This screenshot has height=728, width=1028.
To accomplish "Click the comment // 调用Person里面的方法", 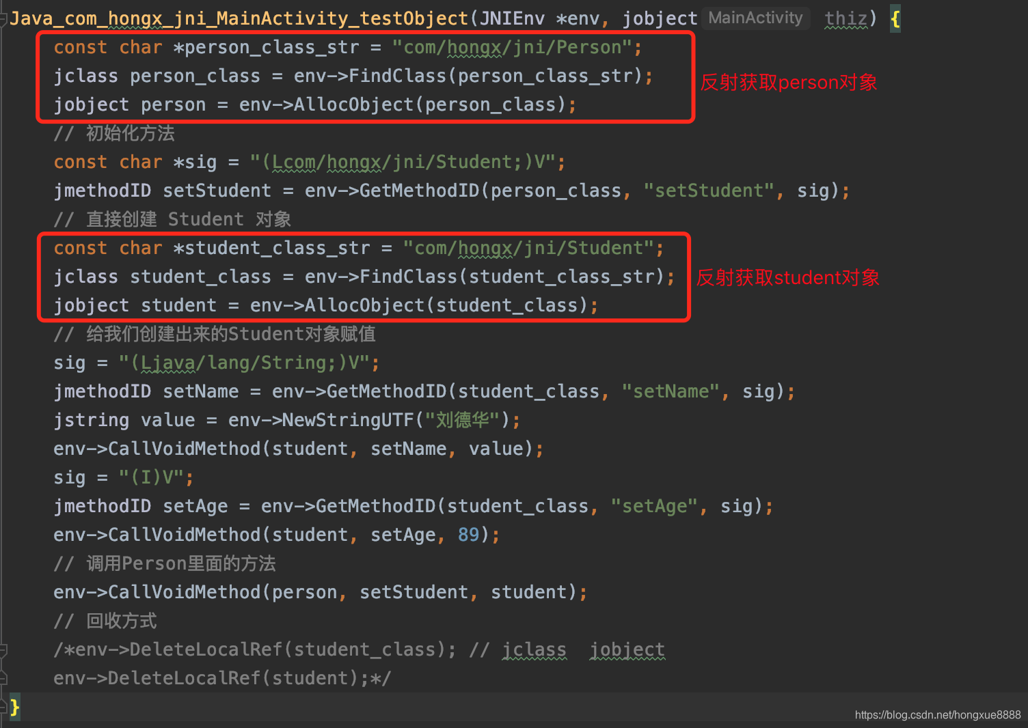I will pos(165,563).
